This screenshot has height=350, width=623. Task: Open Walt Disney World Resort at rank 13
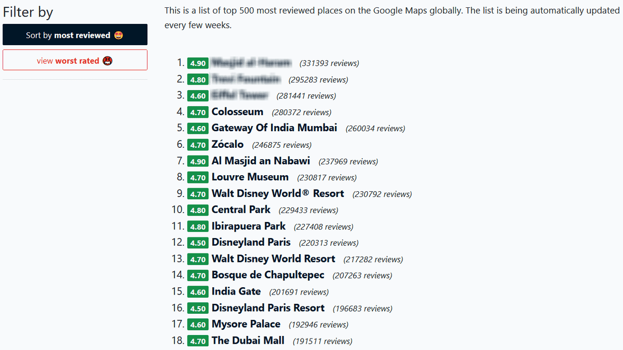[273, 258]
